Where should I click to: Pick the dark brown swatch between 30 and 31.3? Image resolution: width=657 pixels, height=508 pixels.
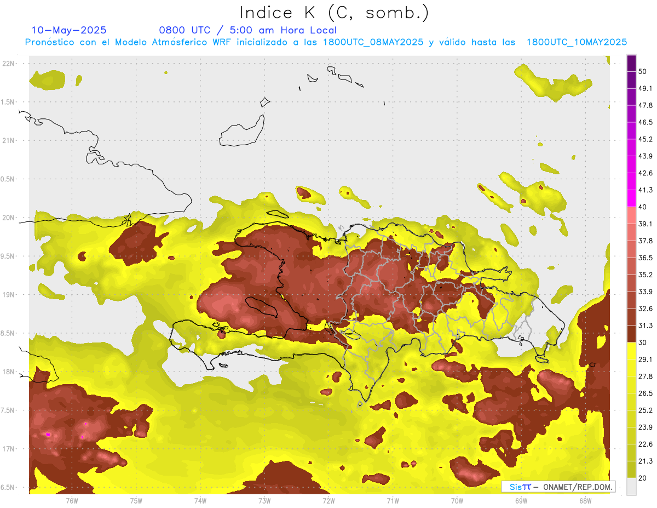[631, 334]
